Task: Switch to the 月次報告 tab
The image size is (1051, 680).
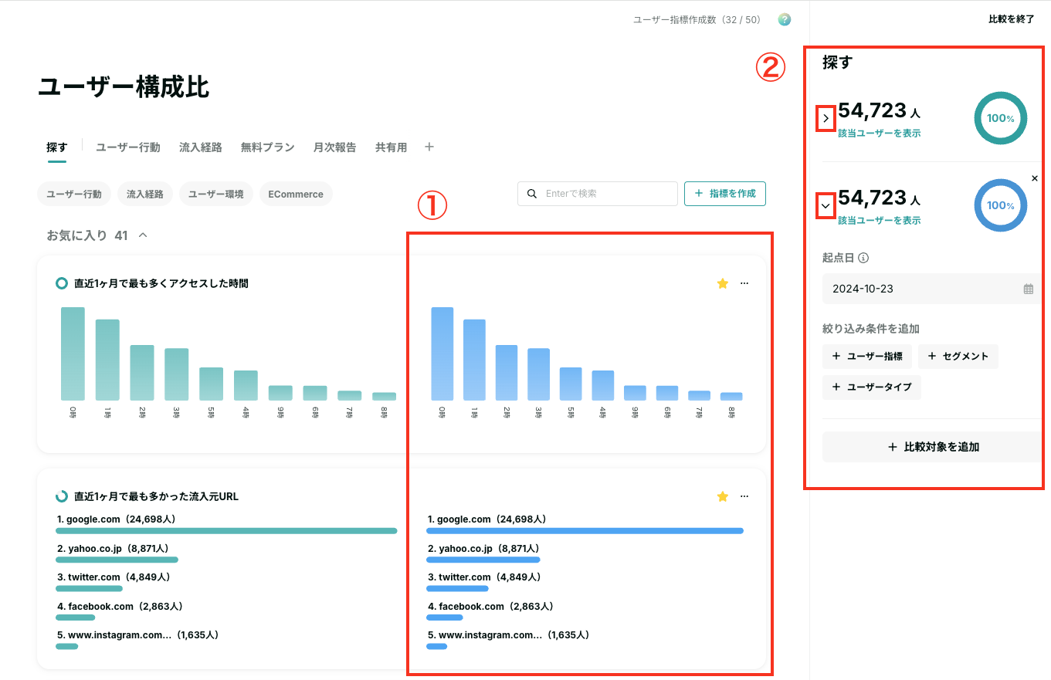Action: click(x=335, y=147)
